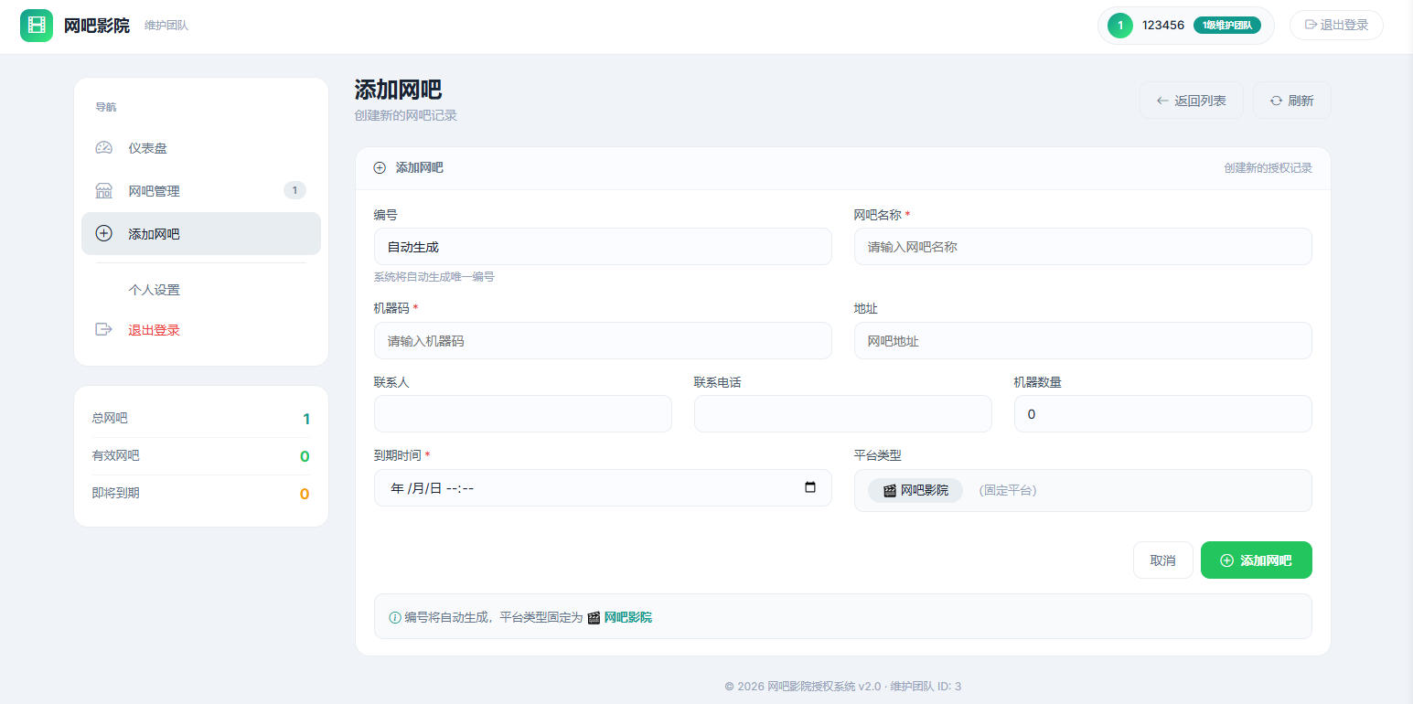1413x704 pixels.
Task: Click the 机器数量 number field
Action: [1163, 414]
